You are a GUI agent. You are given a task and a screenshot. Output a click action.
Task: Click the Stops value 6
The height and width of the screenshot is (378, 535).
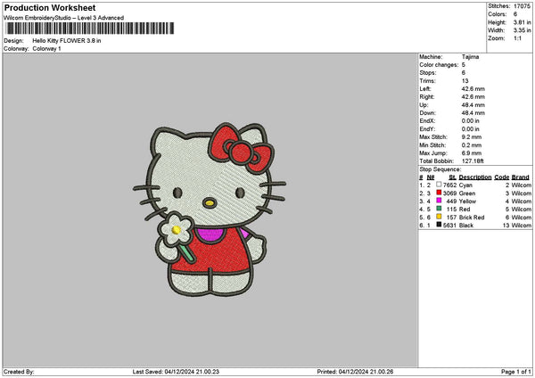pyautogui.click(x=464, y=73)
